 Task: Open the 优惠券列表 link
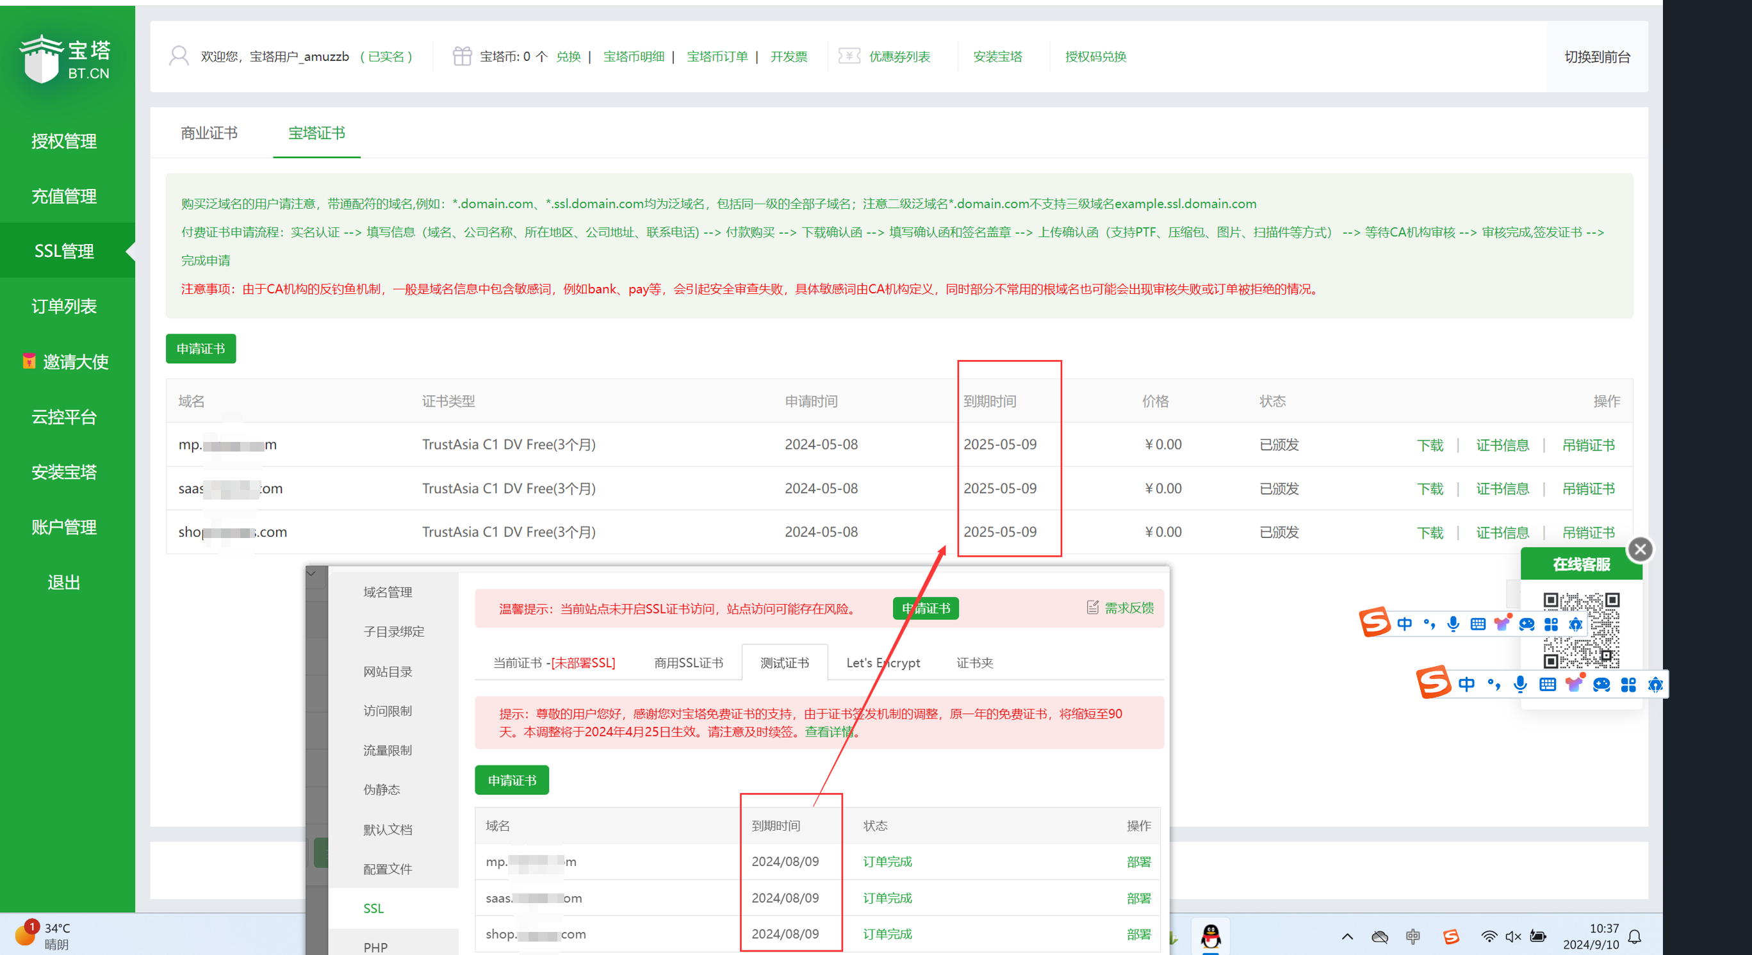899,56
